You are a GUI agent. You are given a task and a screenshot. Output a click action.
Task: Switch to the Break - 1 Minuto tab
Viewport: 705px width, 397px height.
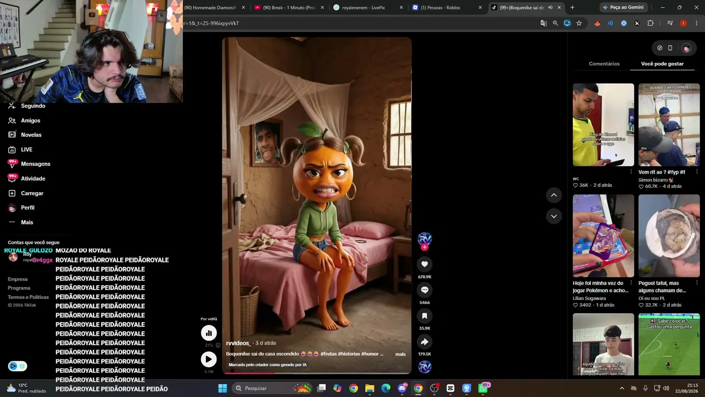click(289, 7)
